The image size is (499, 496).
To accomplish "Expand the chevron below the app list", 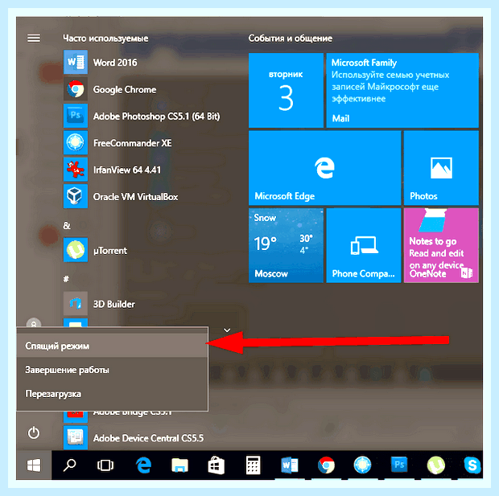I will [227, 330].
